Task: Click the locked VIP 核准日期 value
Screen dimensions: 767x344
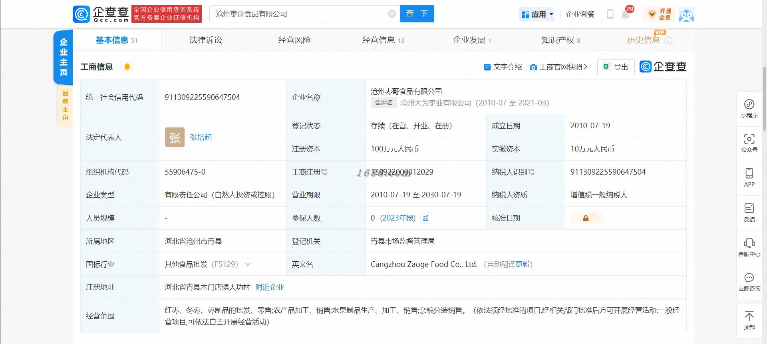Action: [x=586, y=218]
